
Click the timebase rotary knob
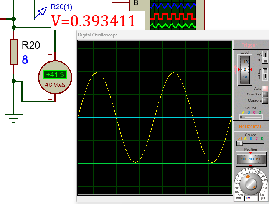click(251, 184)
